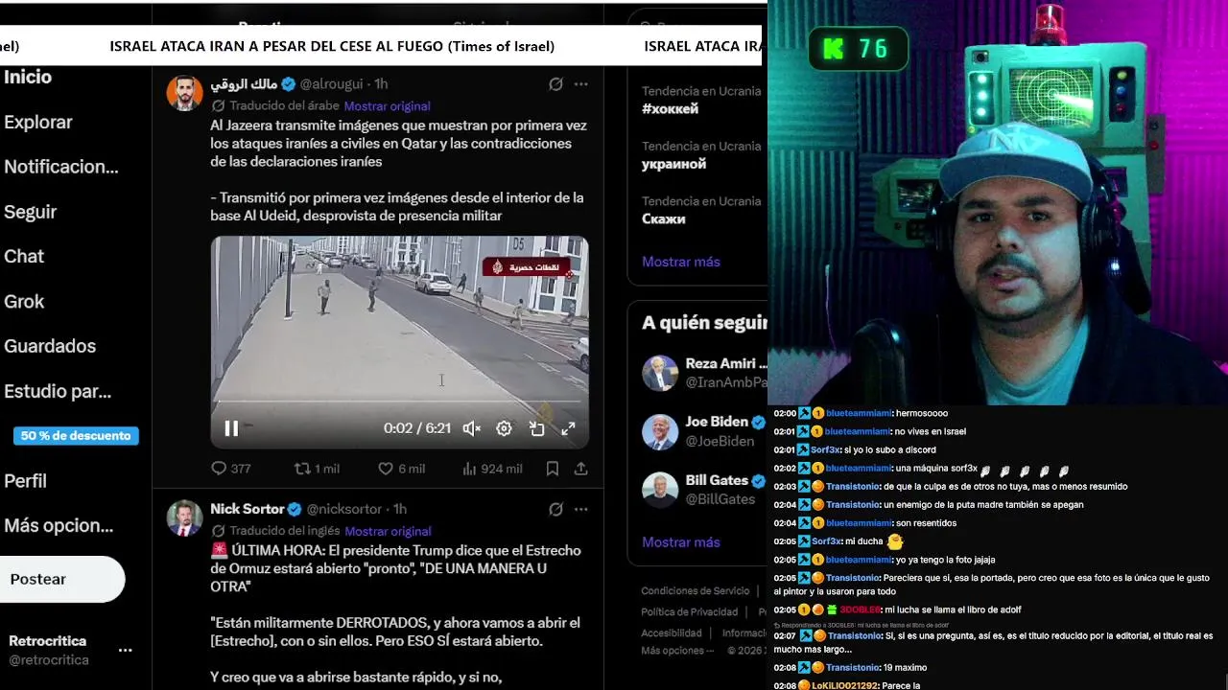Open Explorar in sidebar
This screenshot has height=690, width=1228.
click(x=38, y=122)
